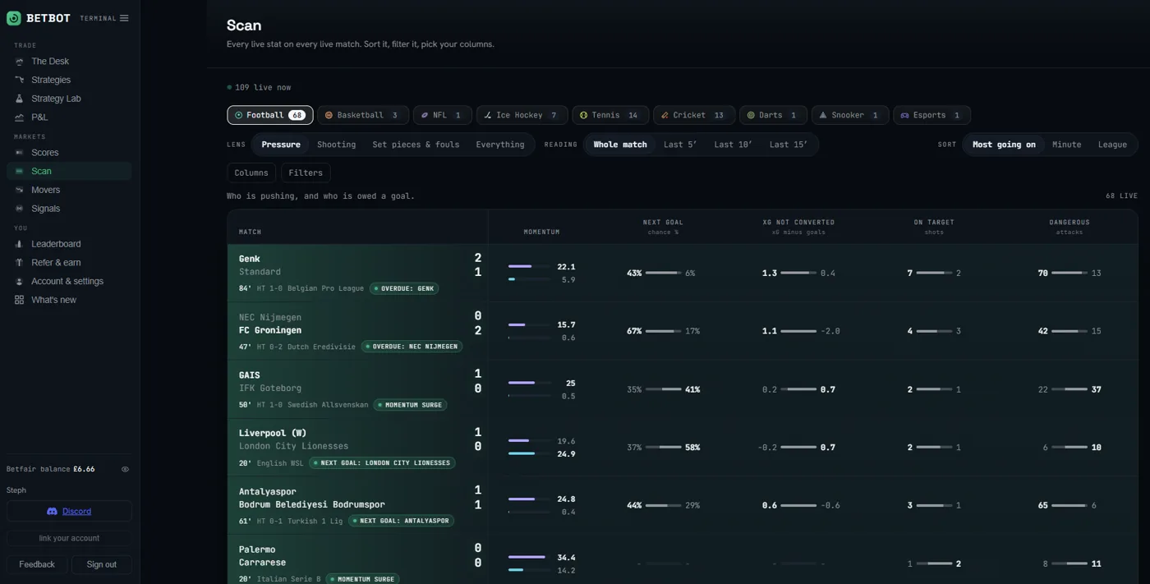Select the Set pieces & fouls lens
Viewport: 1150px width, 584px height.
point(416,145)
